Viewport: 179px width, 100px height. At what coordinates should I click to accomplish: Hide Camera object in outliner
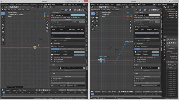point(176,14)
